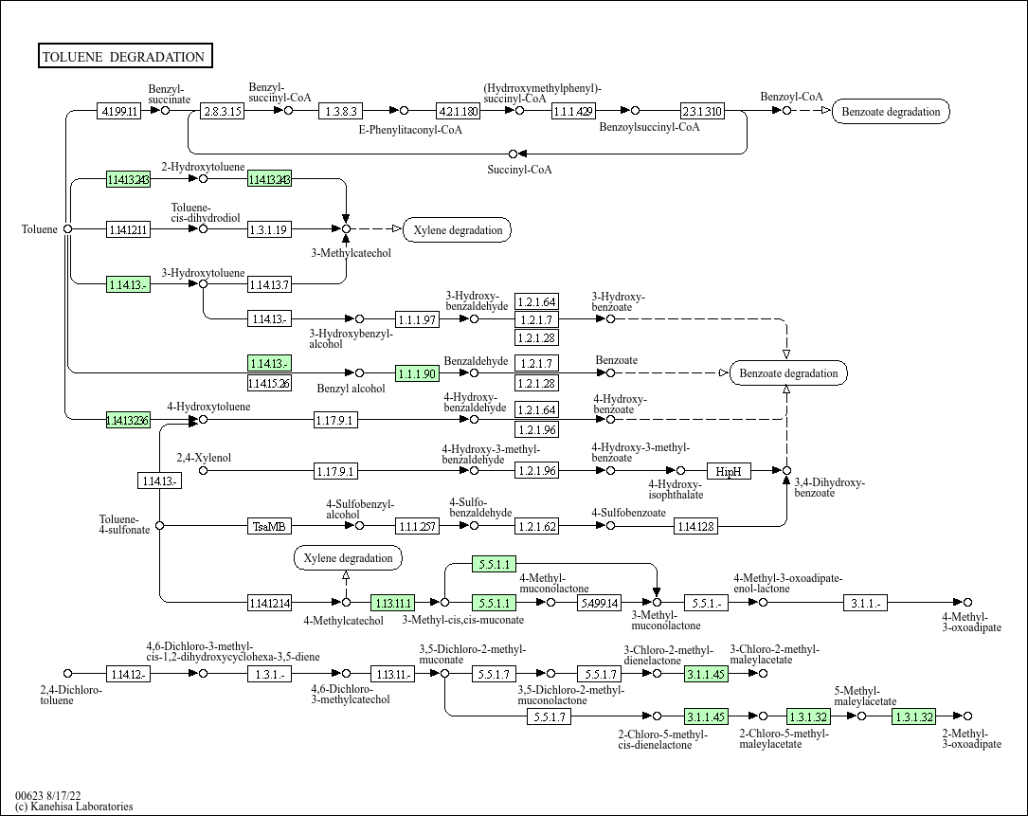Viewport: 1028px width, 816px height.
Task: Select the 1.3.8.3 enzyme box
Action: pos(339,111)
